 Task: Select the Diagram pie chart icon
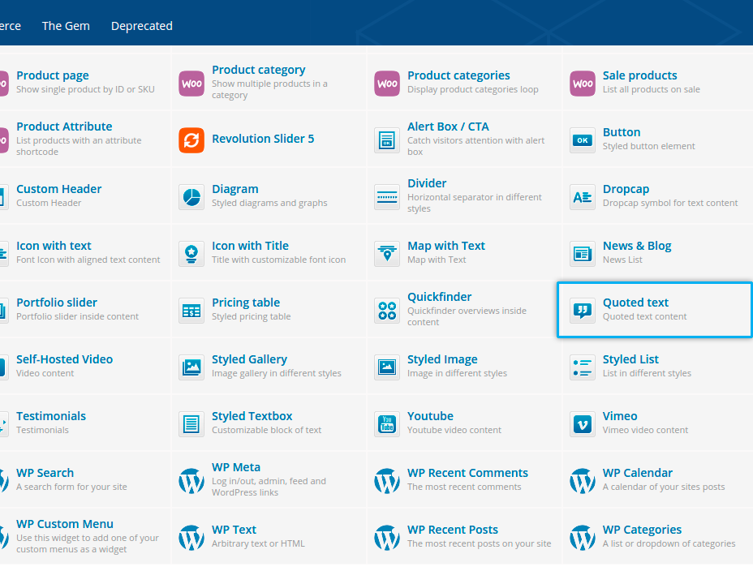click(191, 196)
